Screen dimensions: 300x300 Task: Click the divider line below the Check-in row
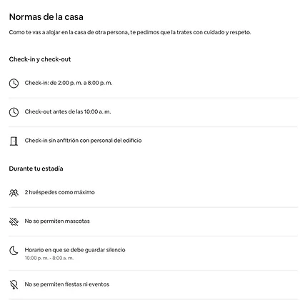(153, 98)
